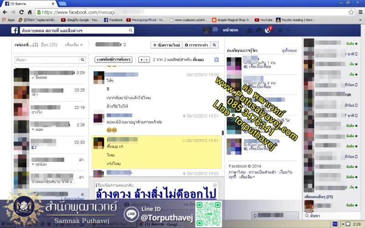Expand the เพิ่มเติม dropdown beside อื่นๆ
Viewport: 365px width, 228px height.
74,45
